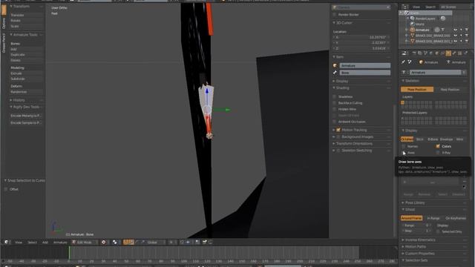Enable the X-Ray display checkbox

[438, 153]
